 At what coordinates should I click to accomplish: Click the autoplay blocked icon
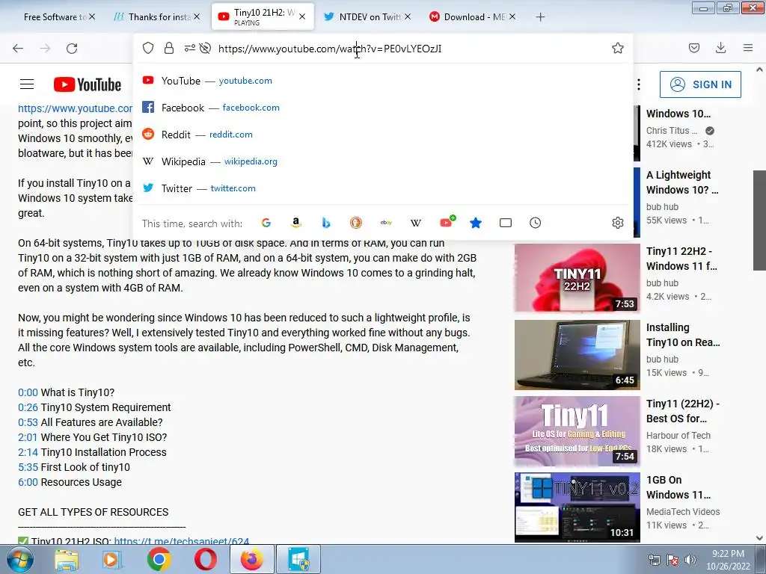[x=206, y=48]
